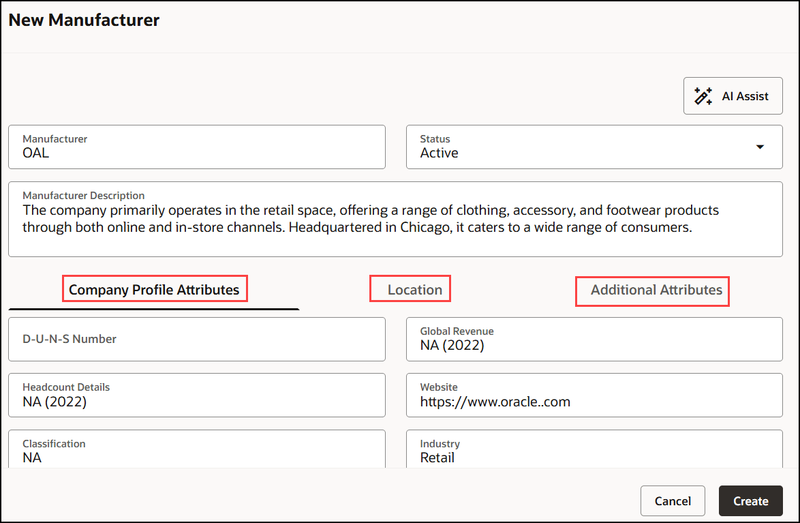Viewport: 800px width, 523px height.
Task: Click the Industry field showing Retail
Action: [594, 450]
